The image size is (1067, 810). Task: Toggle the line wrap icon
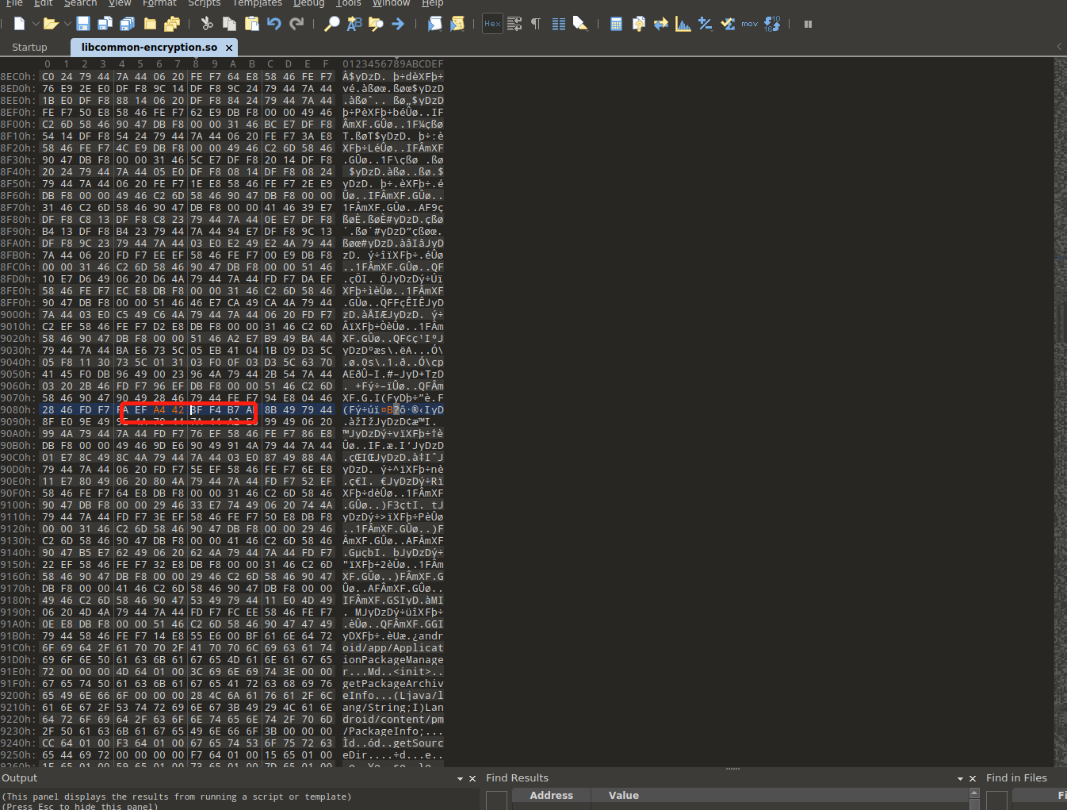point(514,24)
